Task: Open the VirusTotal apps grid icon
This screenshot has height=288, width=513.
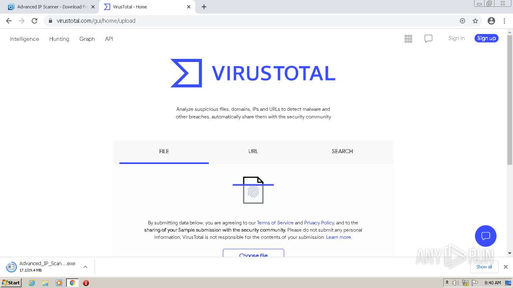Action: click(408, 39)
